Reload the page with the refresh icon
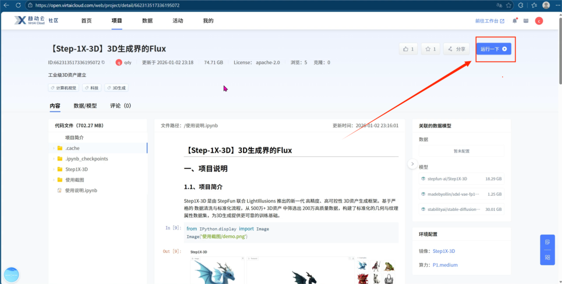 point(18,5)
